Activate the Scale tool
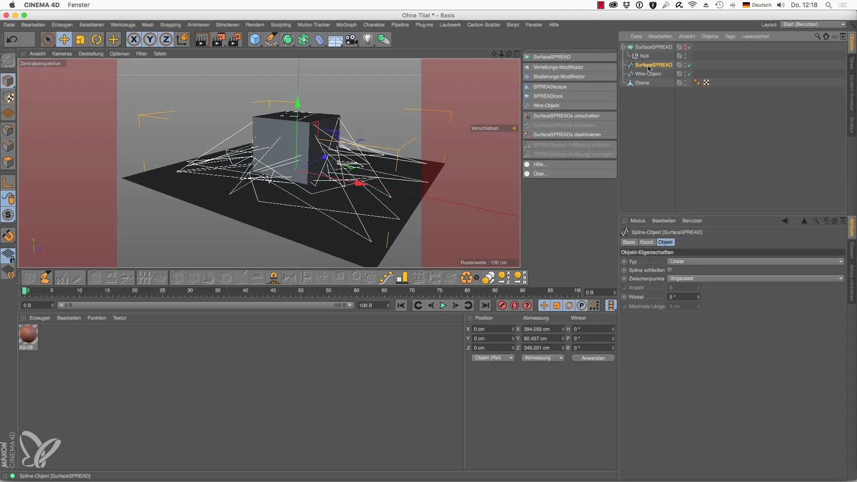 (80, 39)
